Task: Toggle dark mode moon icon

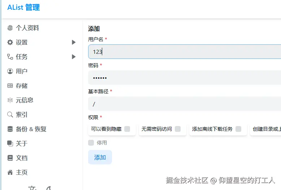Action: [48, 188]
